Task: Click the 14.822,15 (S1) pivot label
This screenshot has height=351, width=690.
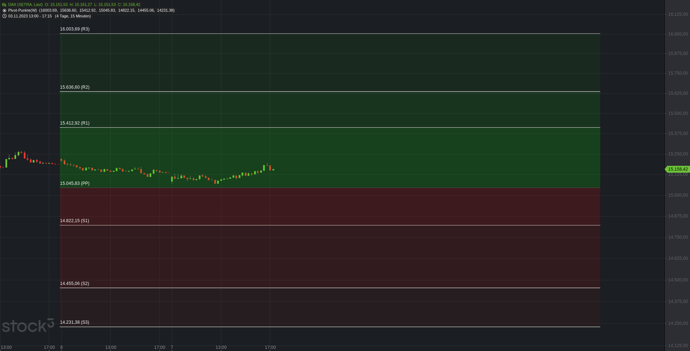Action: [x=74, y=221]
